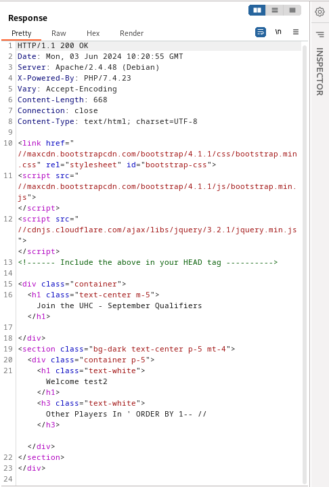
Task: Click the section class 'bg-dark text-center p-5 mt-4' line
Action: click(127, 349)
